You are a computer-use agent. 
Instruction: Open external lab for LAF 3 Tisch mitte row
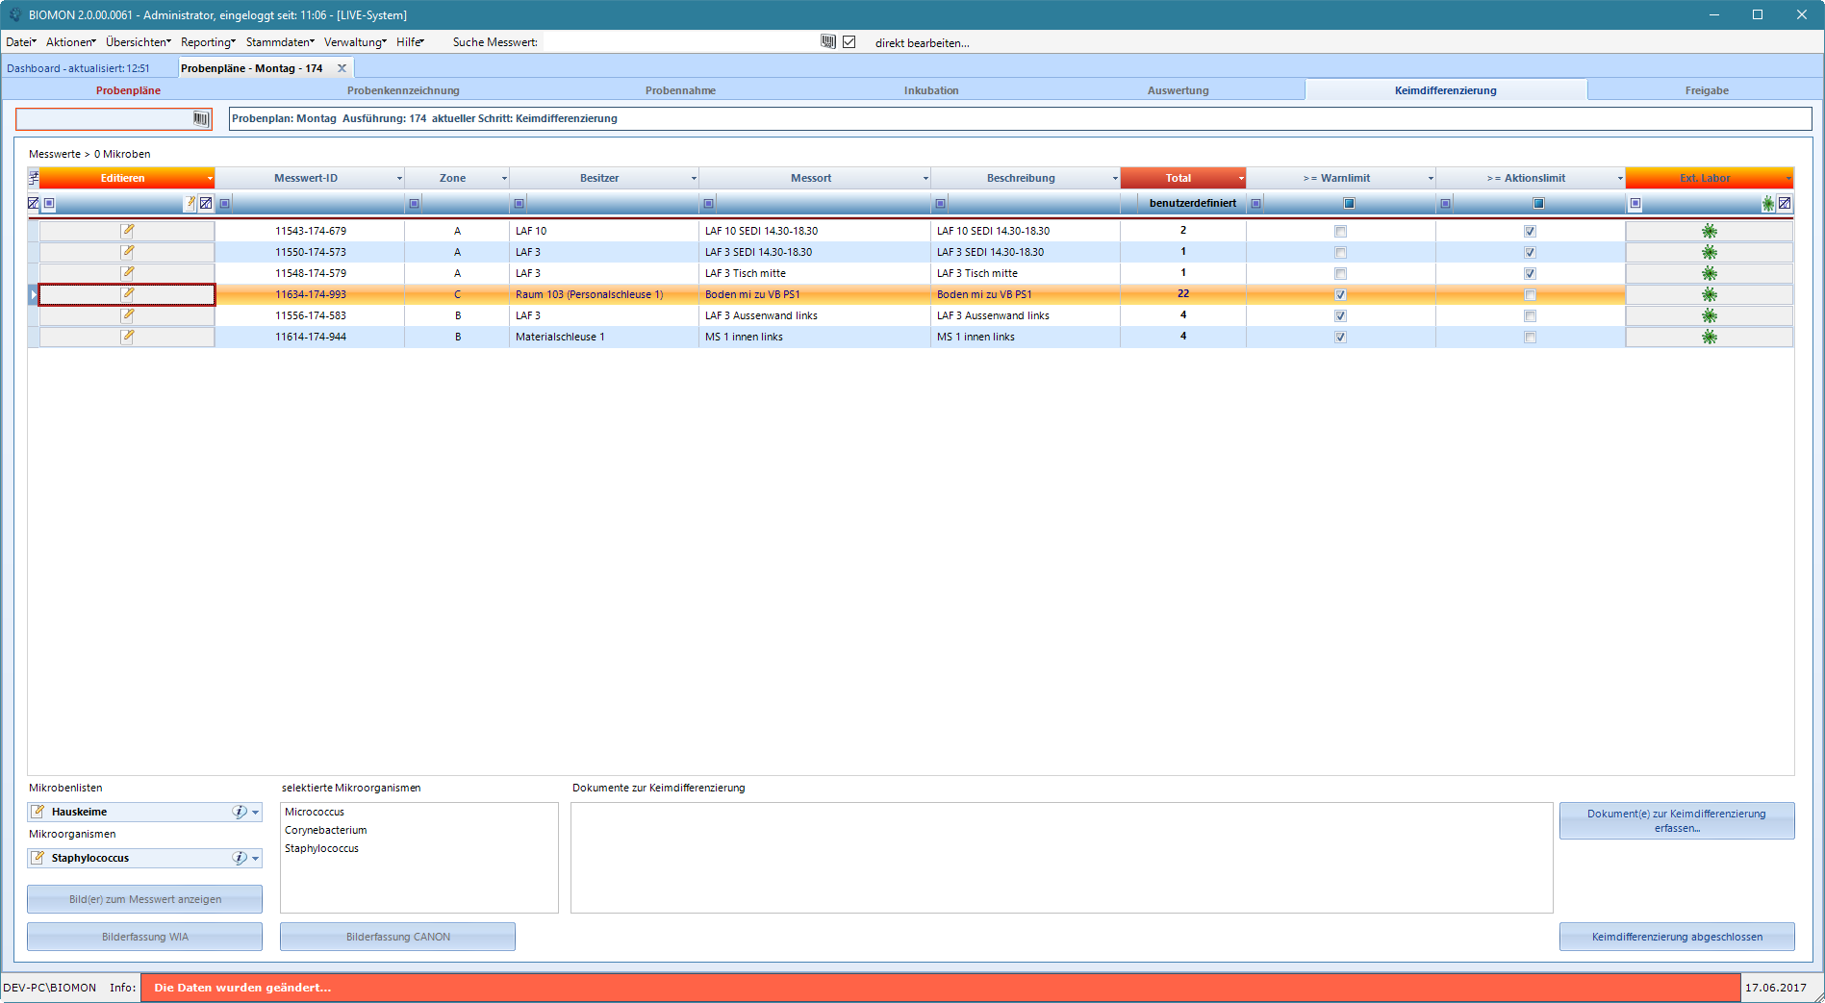pos(1709,273)
